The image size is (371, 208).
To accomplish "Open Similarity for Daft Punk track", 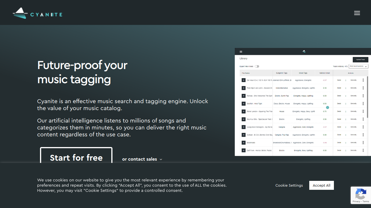I will pos(354,150).
